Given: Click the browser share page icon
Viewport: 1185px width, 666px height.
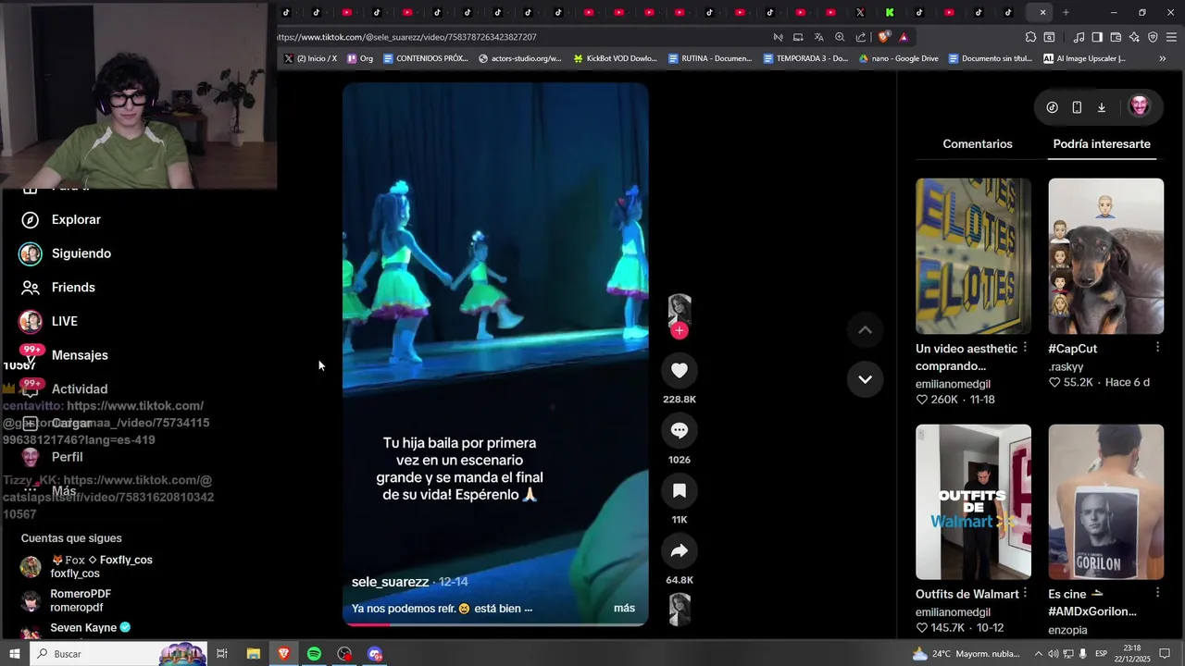Looking at the screenshot, I should coord(861,37).
